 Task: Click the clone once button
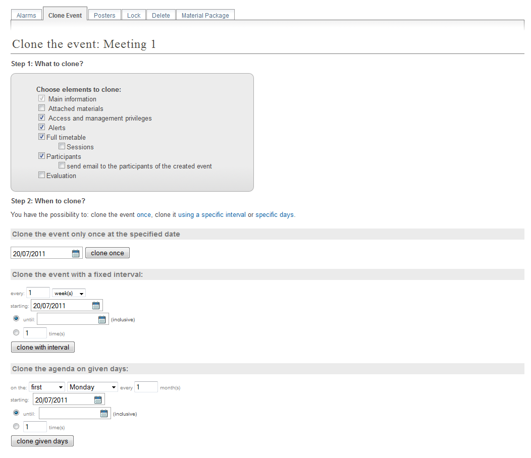108,253
